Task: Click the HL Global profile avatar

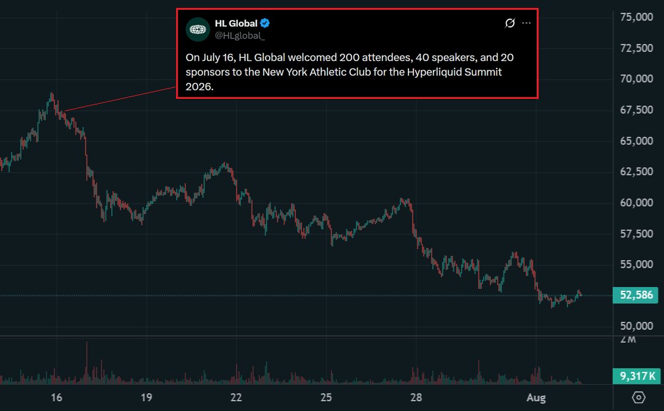Action: (197, 29)
